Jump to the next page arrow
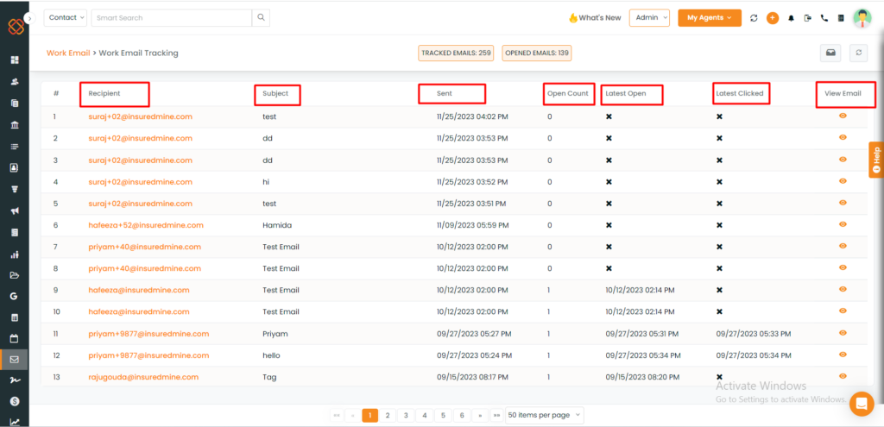Screen dimensions: 884x427 (x=480, y=415)
